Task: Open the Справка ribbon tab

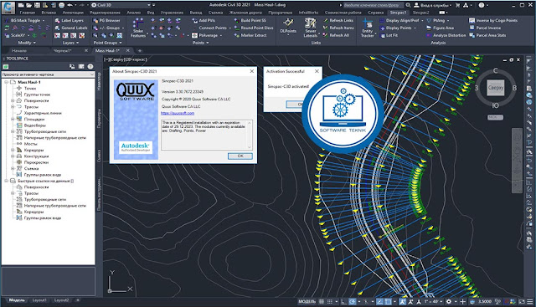Action: [x=376, y=13]
